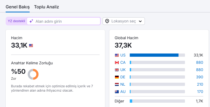Open the CA country link
The width and height of the screenshot is (210, 107).
tap(123, 62)
